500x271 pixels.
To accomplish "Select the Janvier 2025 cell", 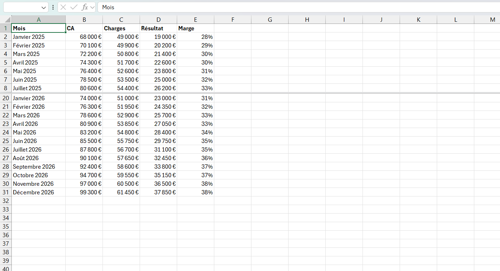I will pos(39,37).
